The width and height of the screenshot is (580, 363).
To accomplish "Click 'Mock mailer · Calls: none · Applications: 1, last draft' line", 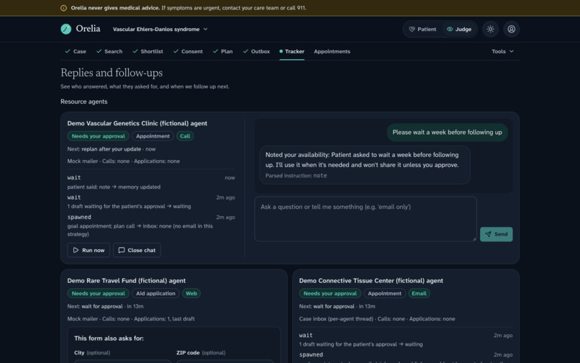I will coord(131,319).
